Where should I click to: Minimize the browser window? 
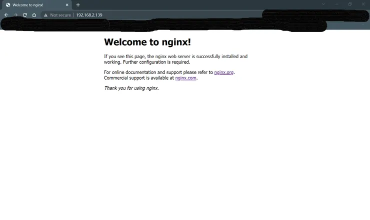[336, 4]
